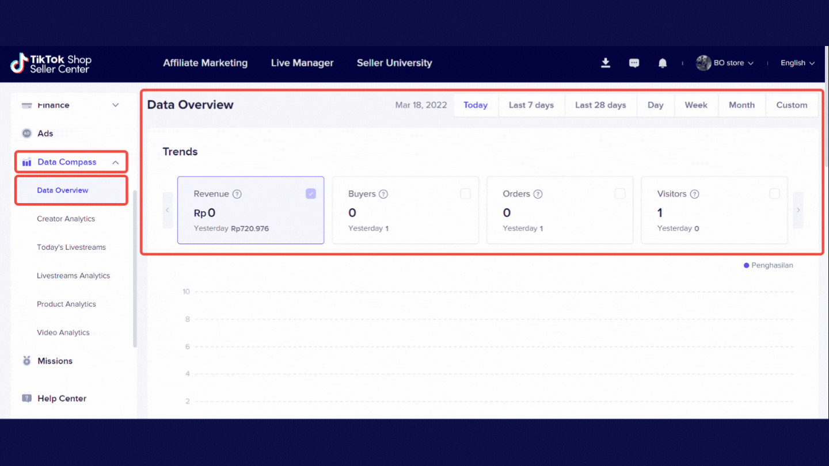The width and height of the screenshot is (829, 466).
Task: Open the notifications bell
Action: (663, 63)
